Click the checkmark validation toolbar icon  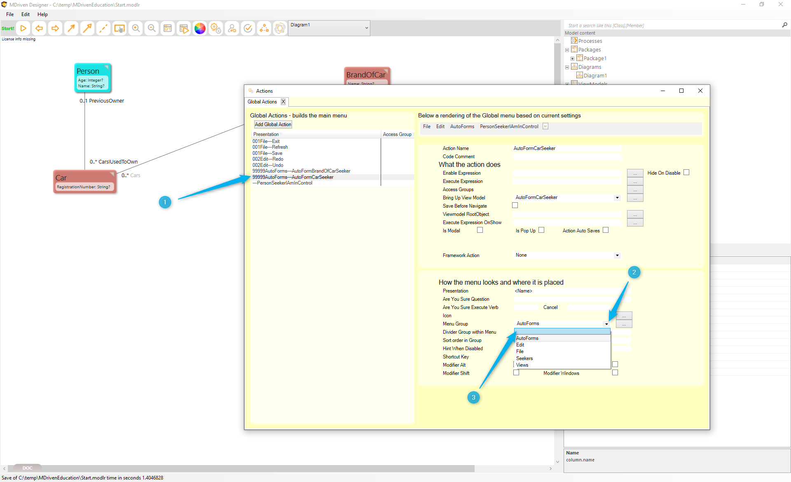tap(248, 28)
